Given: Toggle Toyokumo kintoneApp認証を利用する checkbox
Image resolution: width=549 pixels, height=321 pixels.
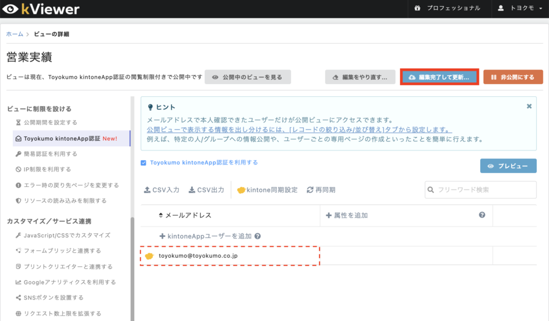Looking at the screenshot, I should pyautogui.click(x=143, y=163).
